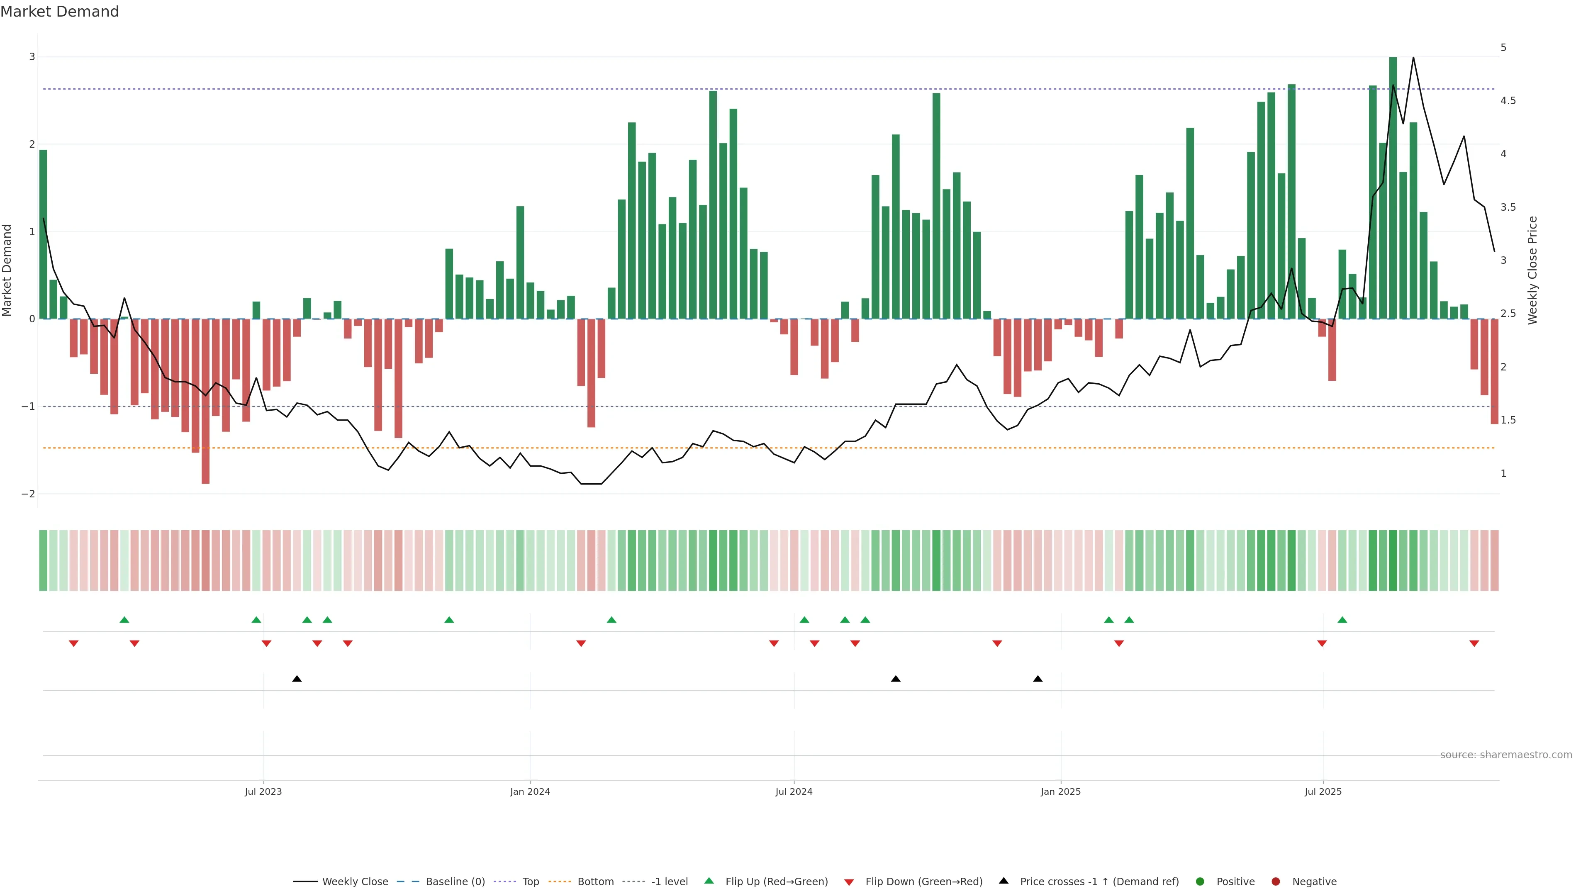Click the green Positive legend circle
1593x896 pixels.
[x=1200, y=881]
